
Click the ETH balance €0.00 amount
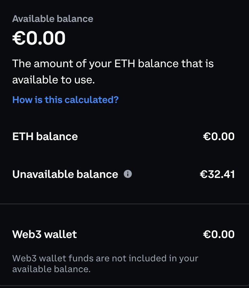tap(219, 136)
